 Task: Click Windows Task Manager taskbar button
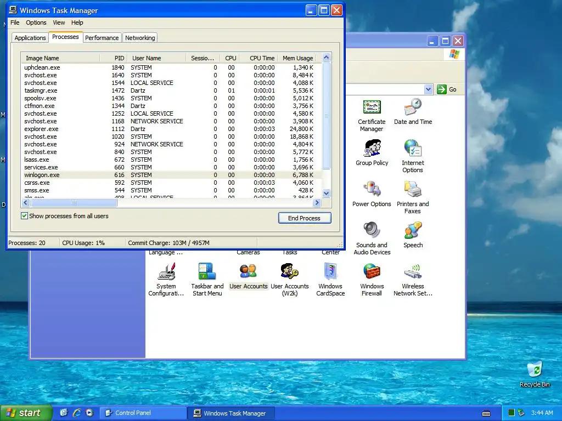click(x=232, y=413)
